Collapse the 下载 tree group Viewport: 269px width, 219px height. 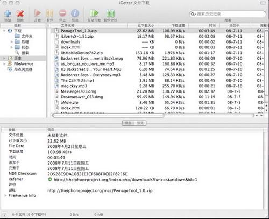coord(4,31)
